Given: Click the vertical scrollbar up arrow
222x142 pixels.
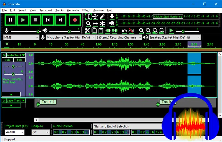Looking at the screenshot, I should click(x=220, y=54).
